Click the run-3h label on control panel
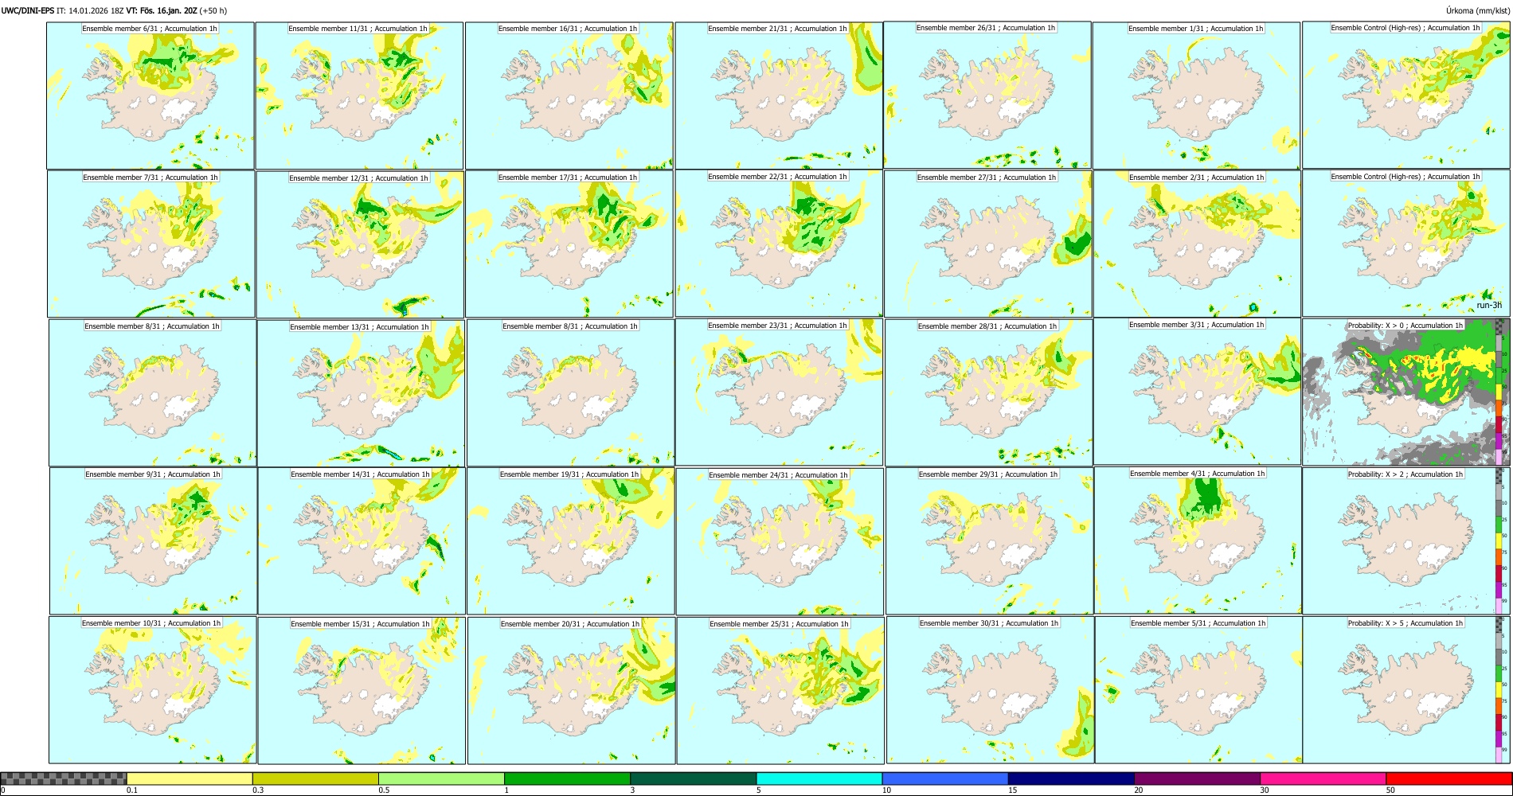The height and width of the screenshot is (796, 1513). coord(1488,306)
